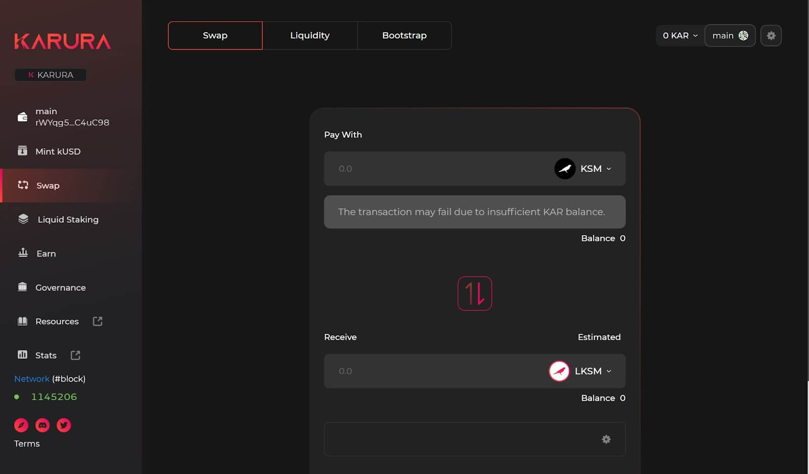Open Karura's Twitter icon
Viewport: 809px width, 474px height.
click(x=64, y=425)
